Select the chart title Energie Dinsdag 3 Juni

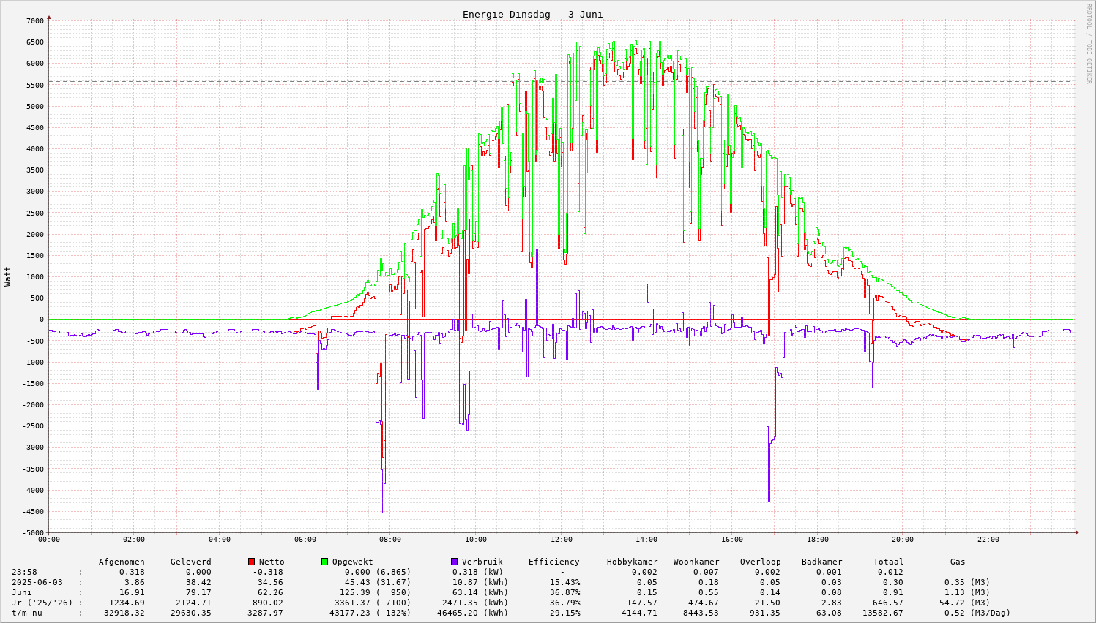click(x=532, y=15)
